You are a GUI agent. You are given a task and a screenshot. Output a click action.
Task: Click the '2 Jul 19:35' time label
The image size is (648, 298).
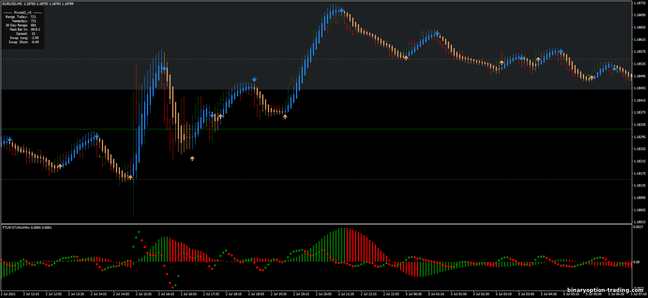coord(279,294)
